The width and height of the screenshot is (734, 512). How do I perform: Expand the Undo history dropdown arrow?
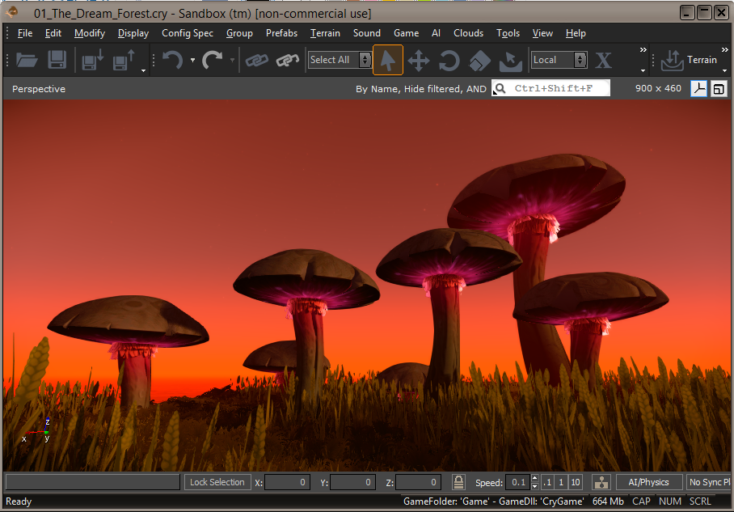coord(192,60)
